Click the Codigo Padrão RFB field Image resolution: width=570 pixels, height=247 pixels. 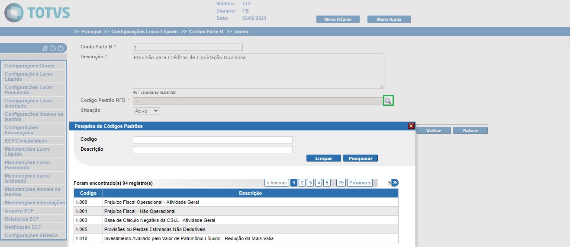(x=258, y=101)
